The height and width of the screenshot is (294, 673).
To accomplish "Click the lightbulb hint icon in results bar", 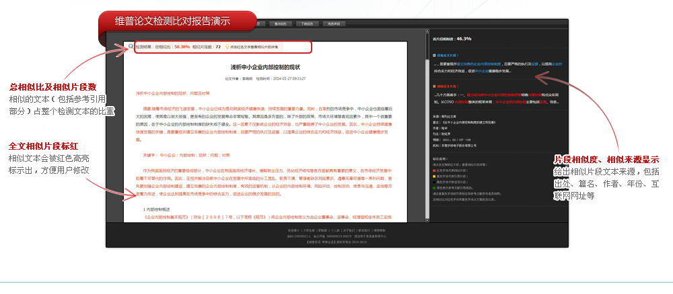I will (x=227, y=46).
